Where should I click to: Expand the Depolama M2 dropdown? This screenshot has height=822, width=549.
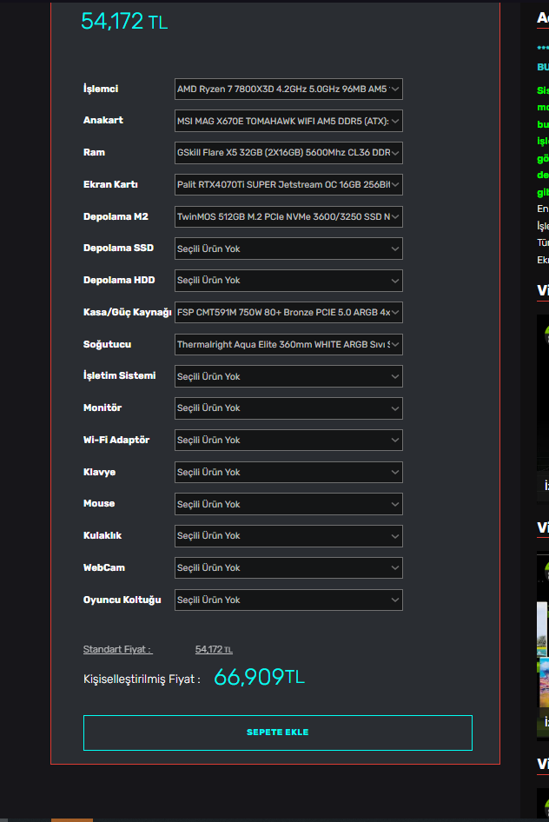coord(288,216)
